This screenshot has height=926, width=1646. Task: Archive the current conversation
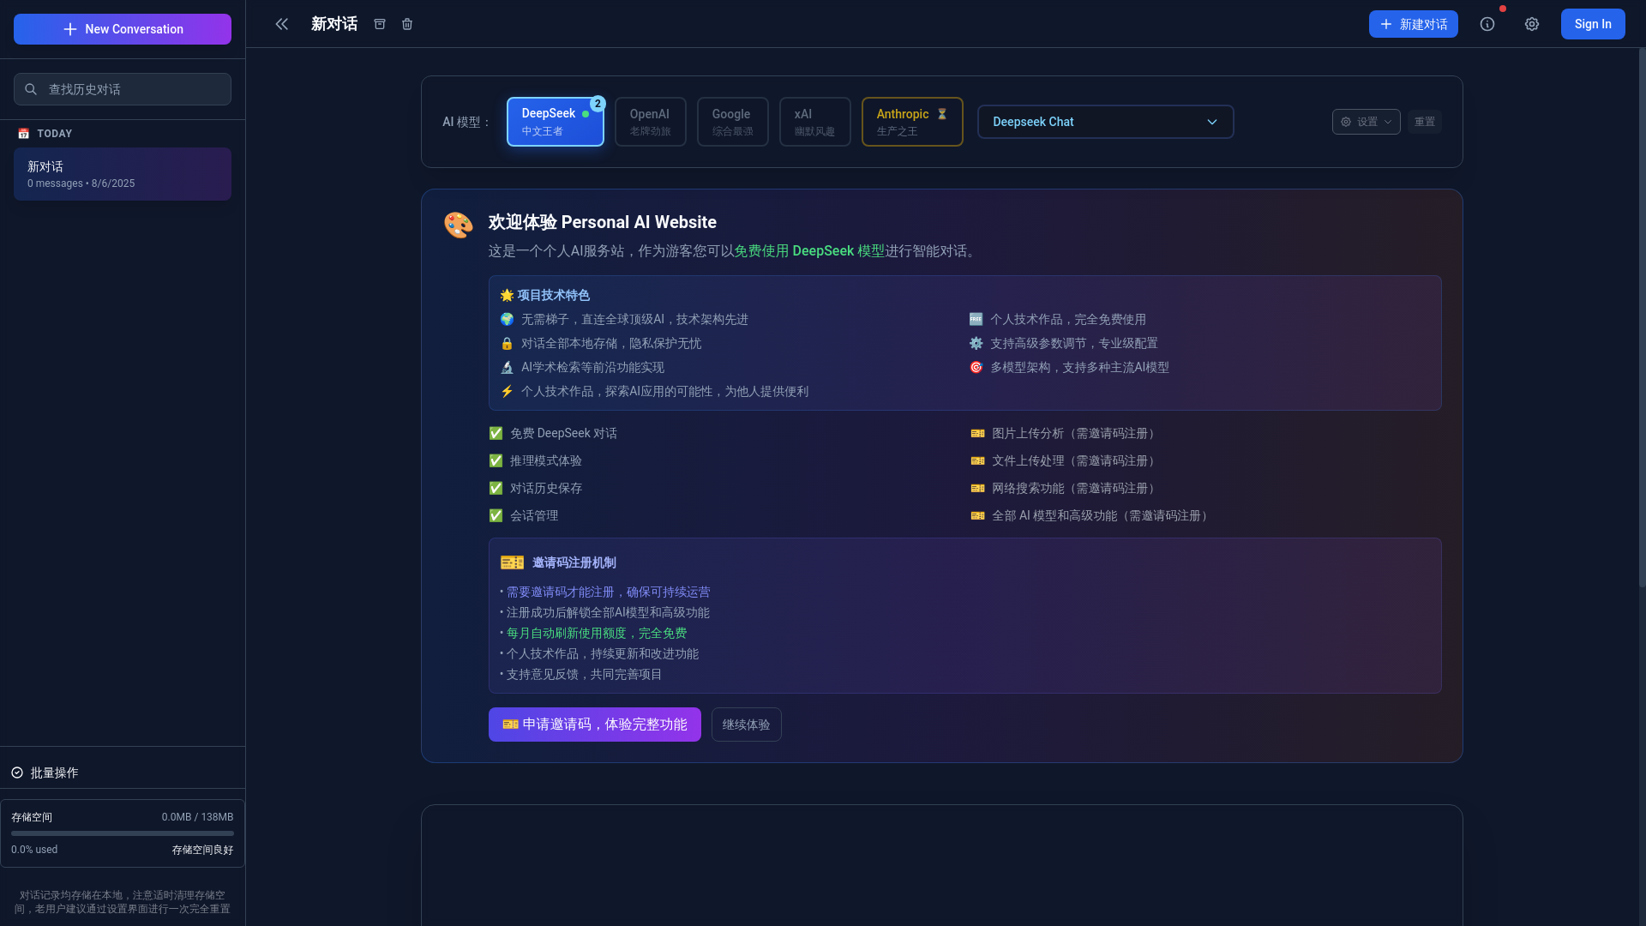point(380,24)
